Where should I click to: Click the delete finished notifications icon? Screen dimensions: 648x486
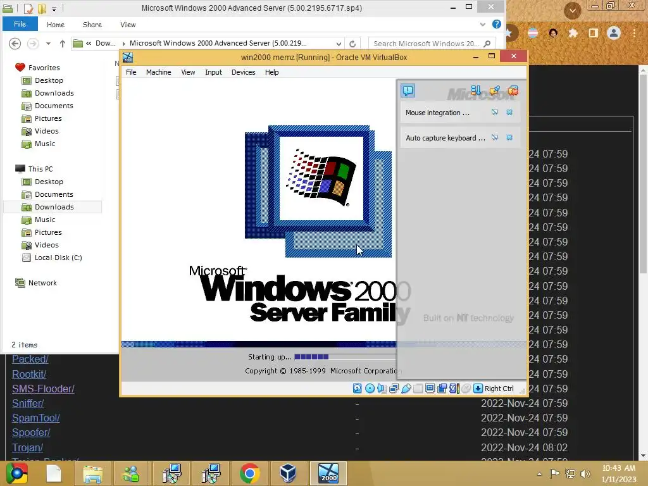(513, 90)
